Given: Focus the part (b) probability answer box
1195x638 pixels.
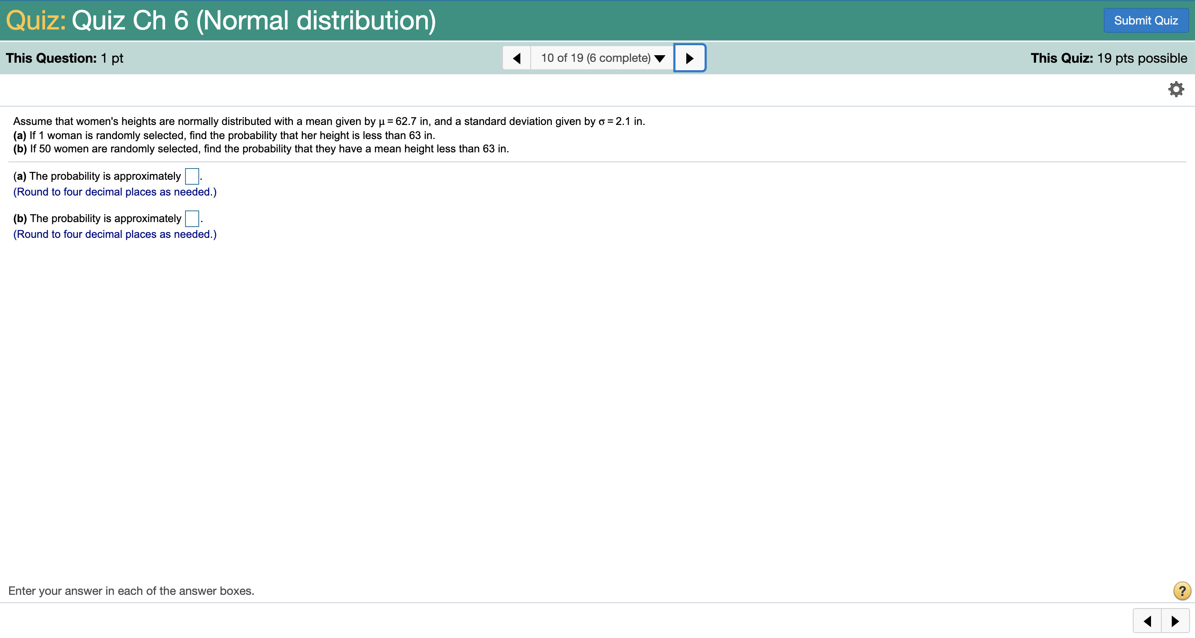Looking at the screenshot, I should [192, 218].
